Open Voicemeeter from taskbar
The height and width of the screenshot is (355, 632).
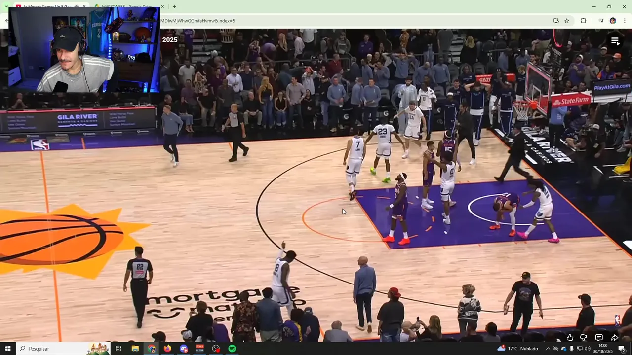(200, 349)
